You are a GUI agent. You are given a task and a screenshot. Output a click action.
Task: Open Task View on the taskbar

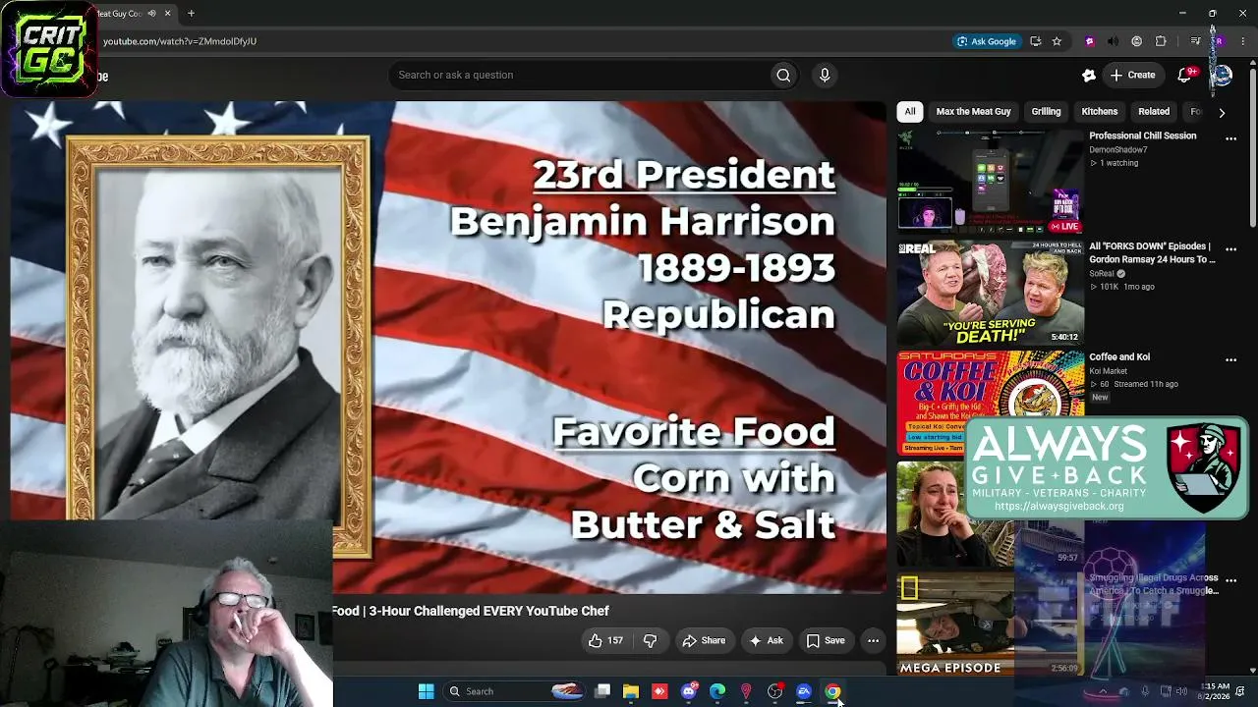click(x=602, y=691)
